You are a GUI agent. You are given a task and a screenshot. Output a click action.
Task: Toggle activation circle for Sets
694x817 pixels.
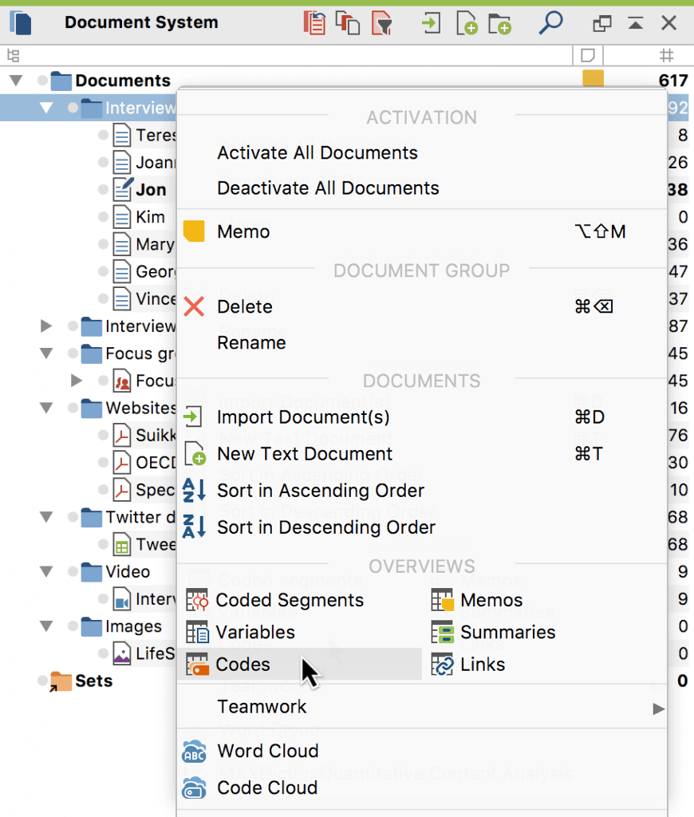point(43,681)
